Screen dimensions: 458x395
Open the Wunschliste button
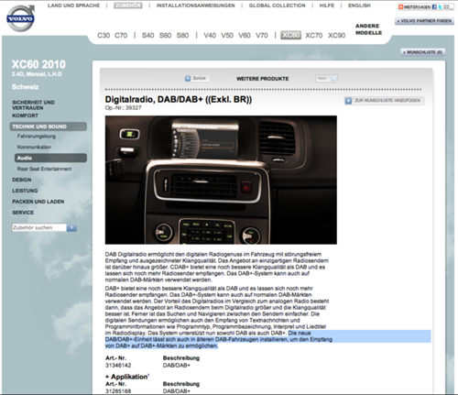tap(423, 52)
